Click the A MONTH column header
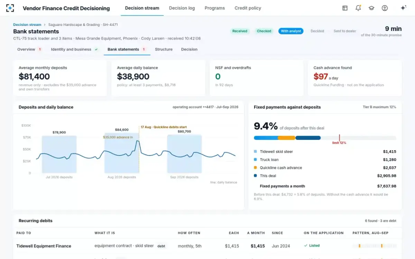This screenshot has height=259, width=415. coord(256,233)
